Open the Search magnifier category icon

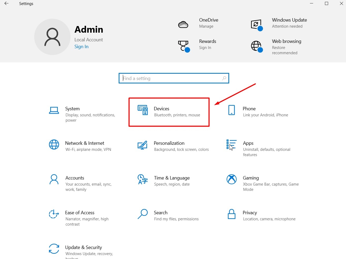(x=142, y=214)
